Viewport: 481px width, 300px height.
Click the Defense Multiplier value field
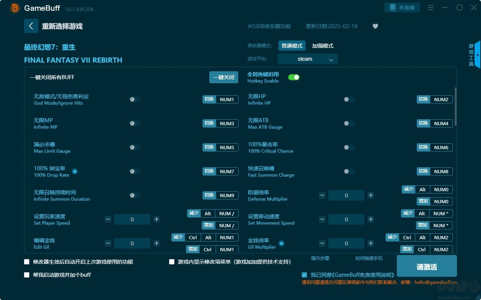pyautogui.click(x=346, y=195)
